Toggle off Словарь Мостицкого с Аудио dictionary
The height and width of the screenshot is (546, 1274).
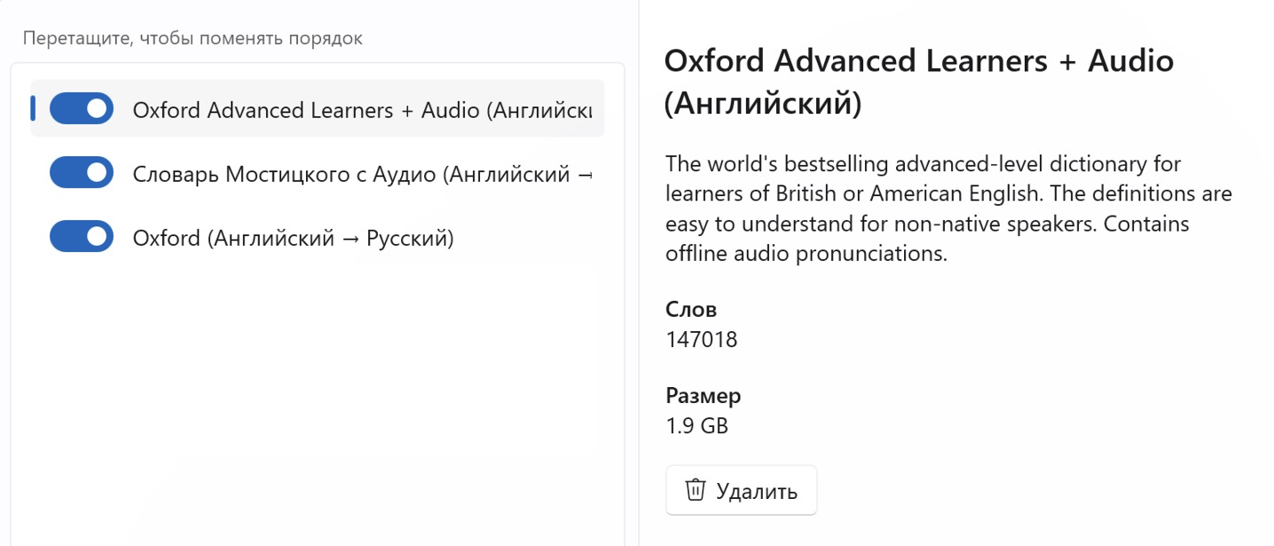[x=82, y=173]
